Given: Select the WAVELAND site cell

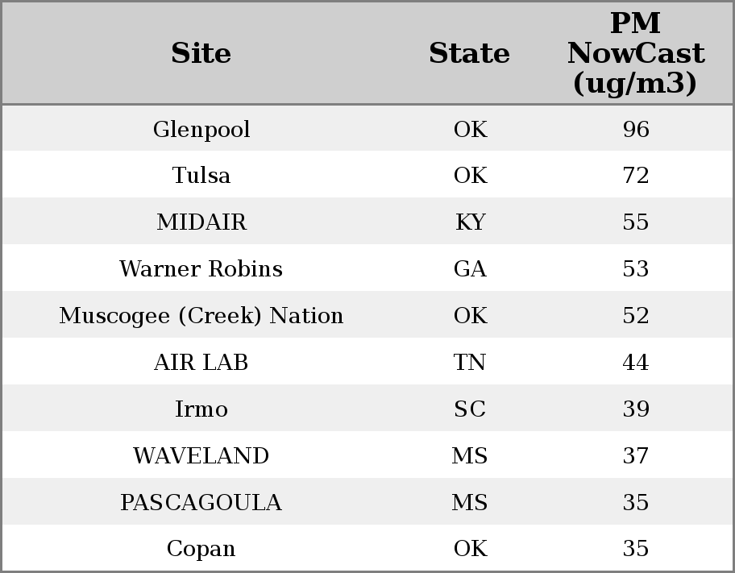Looking at the screenshot, I should [201, 456].
